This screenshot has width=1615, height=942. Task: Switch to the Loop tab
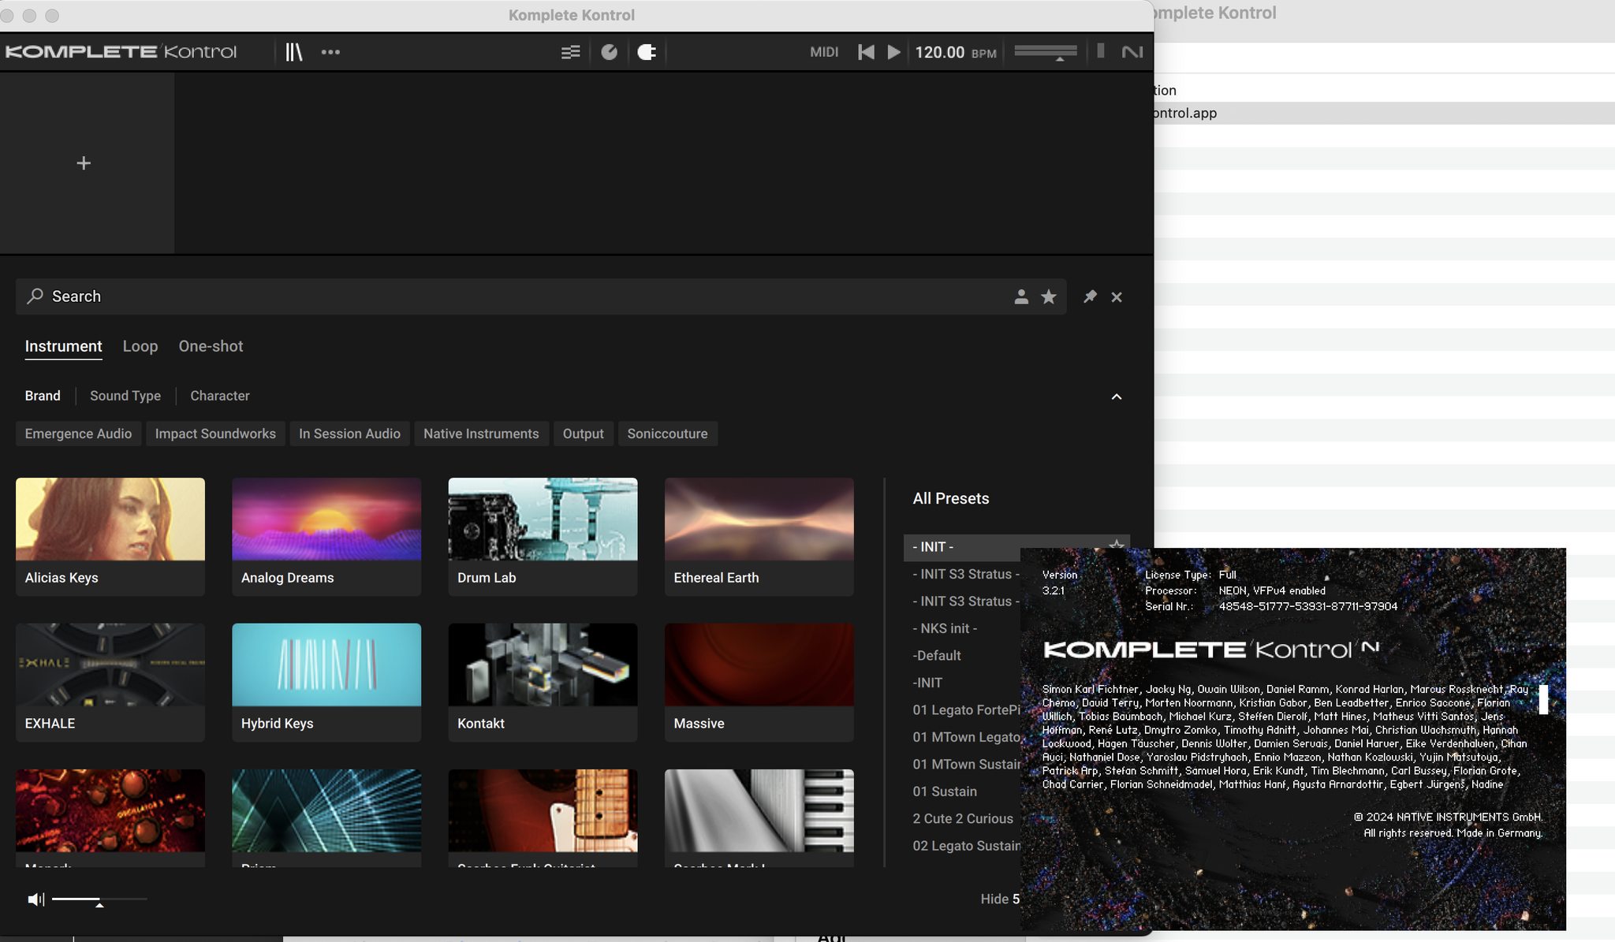click(140, 346)
